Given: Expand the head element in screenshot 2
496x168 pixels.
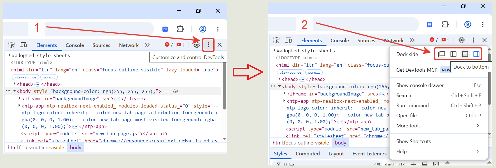Looking at the screenshot, I should point(280,79).
